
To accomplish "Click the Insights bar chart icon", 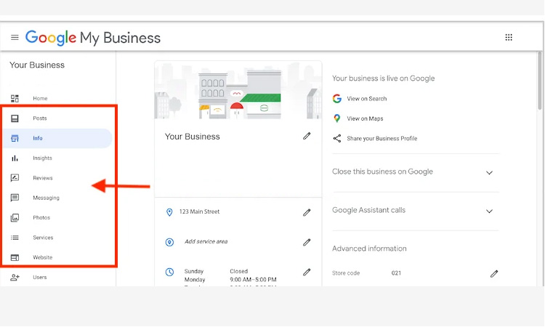I will [x=15, y=158].
